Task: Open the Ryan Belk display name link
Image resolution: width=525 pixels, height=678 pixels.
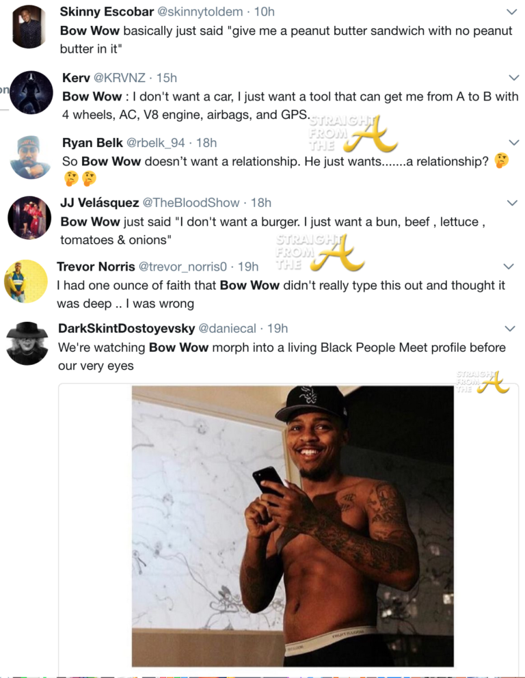Action: pos(92,143)
